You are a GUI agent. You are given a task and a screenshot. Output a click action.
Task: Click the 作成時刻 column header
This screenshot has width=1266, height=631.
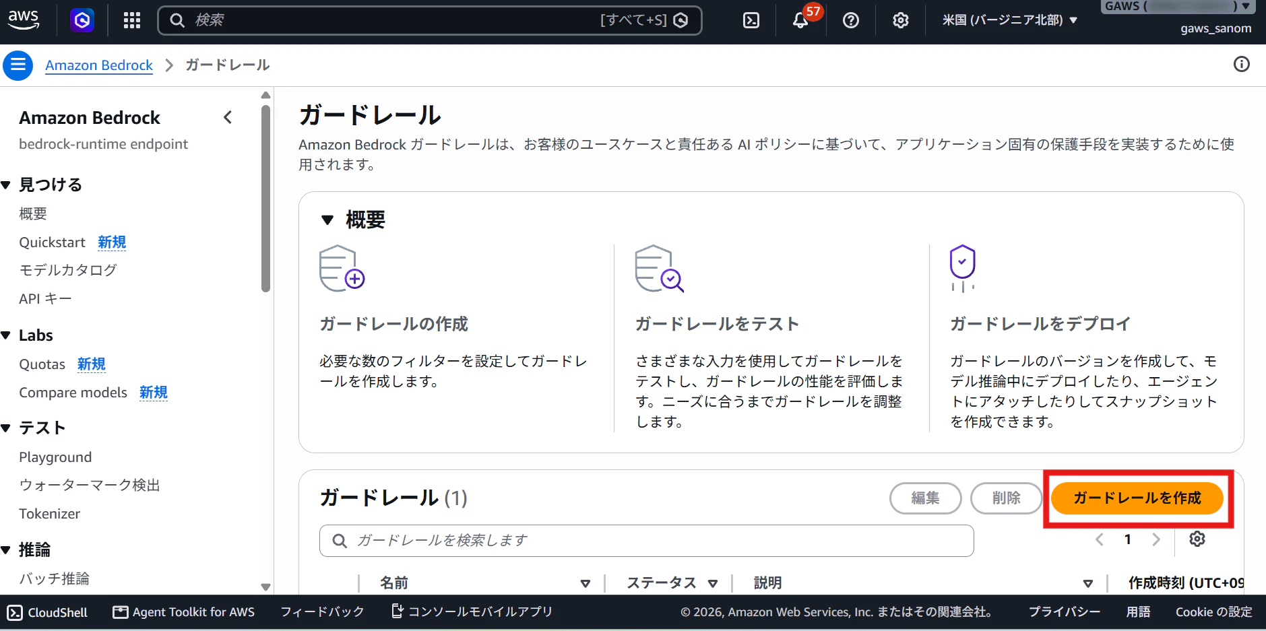(x=1186, y=583)
